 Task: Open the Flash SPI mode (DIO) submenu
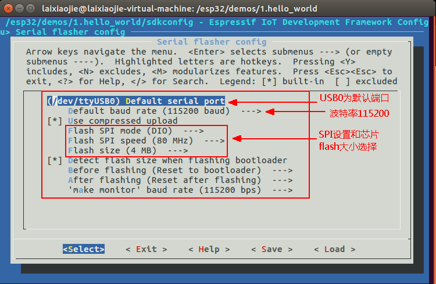135,131
